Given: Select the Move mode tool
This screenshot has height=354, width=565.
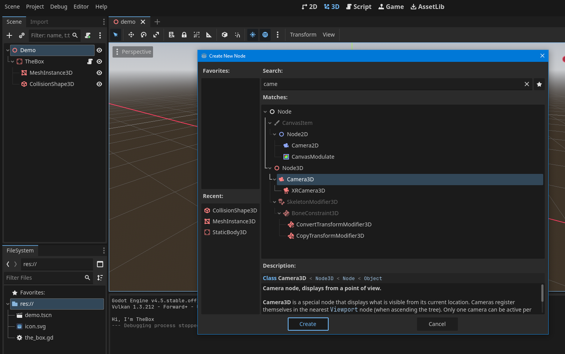Looking at the screenshot, I should pos(131,35).
